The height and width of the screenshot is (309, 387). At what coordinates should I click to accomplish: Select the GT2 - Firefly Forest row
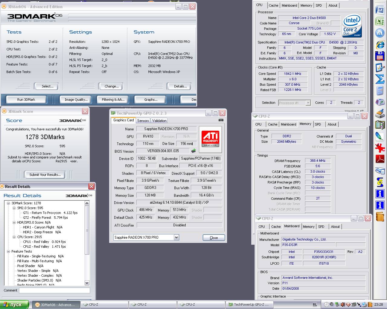[x=45, y=218]
